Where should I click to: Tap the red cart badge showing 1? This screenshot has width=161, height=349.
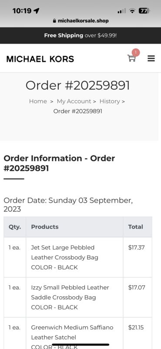pos(136,53)
